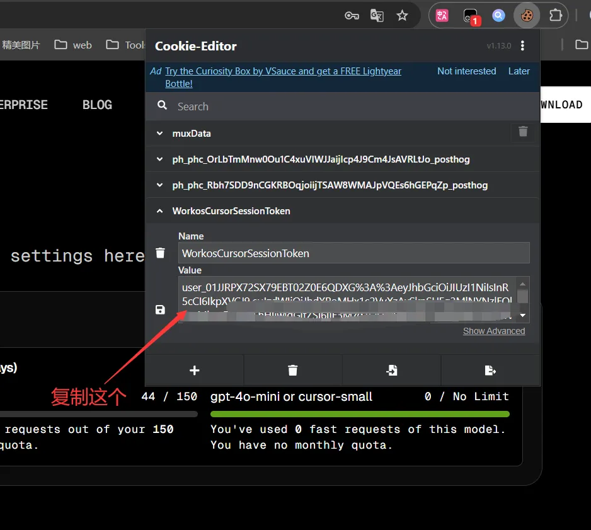Image resolution: width=591 pixels, height=530 pixels.
Task: Open the extension with red badge 1
Action: [x=471, y=16]
